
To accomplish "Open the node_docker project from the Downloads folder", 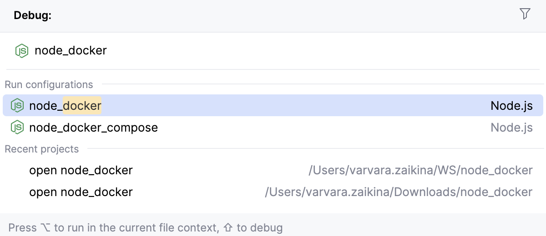I will pyautogui.click(x=81, y=192).
